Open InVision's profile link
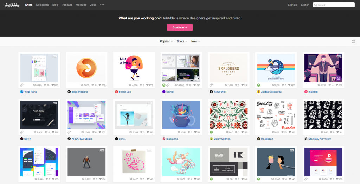360x184 pixels. (313, 92)
